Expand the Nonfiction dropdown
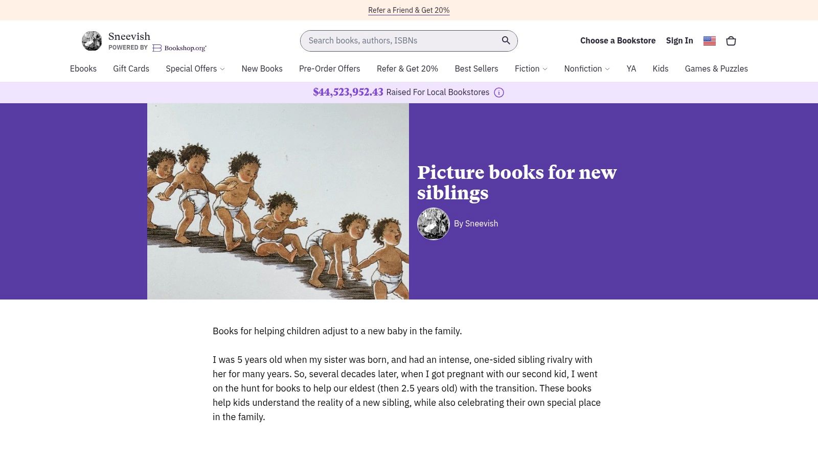Viewport: 818px width, 460px height. (x=586, y=68)
